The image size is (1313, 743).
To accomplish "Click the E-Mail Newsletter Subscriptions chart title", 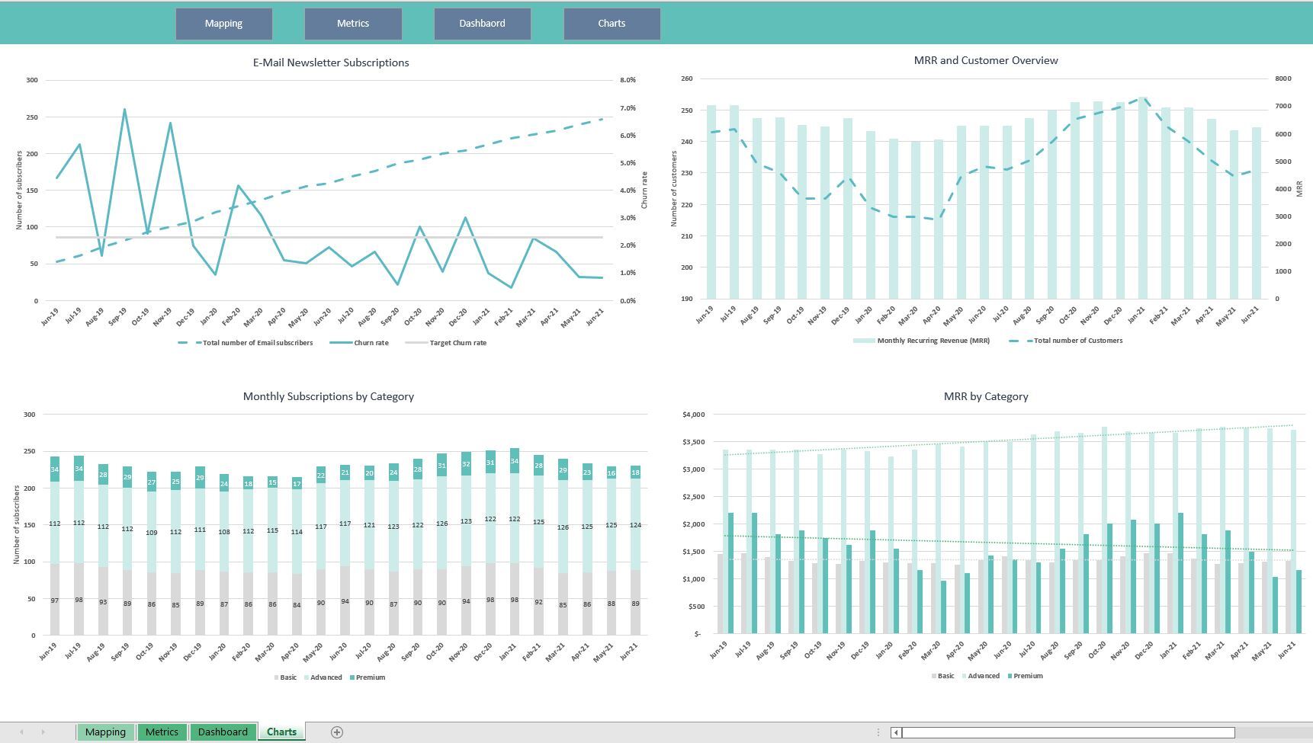I will click(x=330, y=62).
